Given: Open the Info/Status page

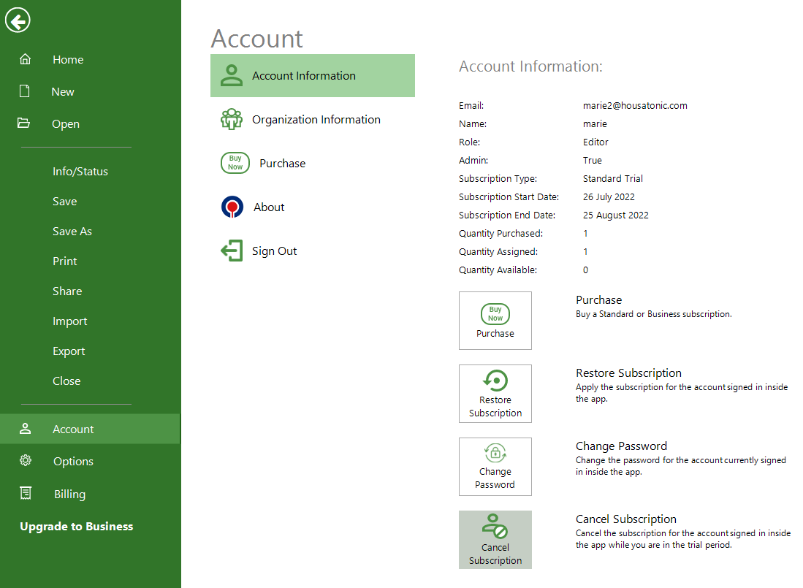Looking at the screenshot, I should point(80,172).
